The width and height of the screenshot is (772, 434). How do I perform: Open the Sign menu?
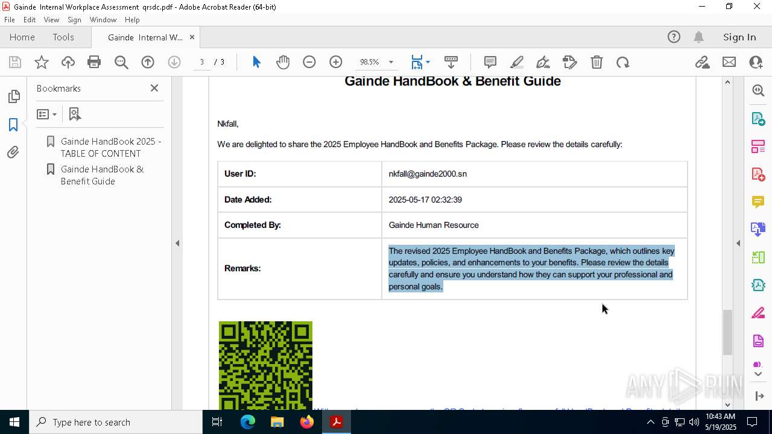(x=74, y=20)
